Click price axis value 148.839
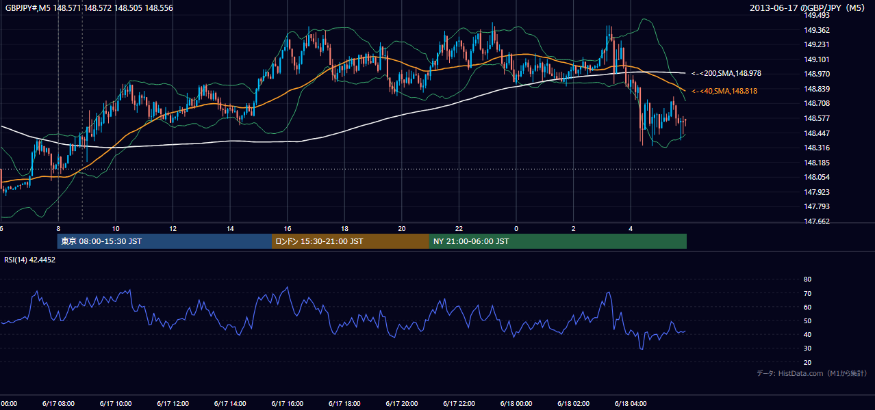The image size is (875, 410). [x=816, y=89]
